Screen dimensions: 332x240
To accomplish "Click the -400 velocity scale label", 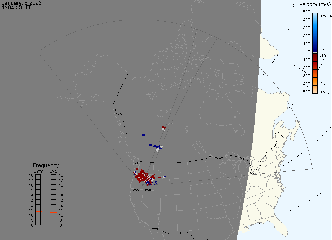I will pos(306,84).
